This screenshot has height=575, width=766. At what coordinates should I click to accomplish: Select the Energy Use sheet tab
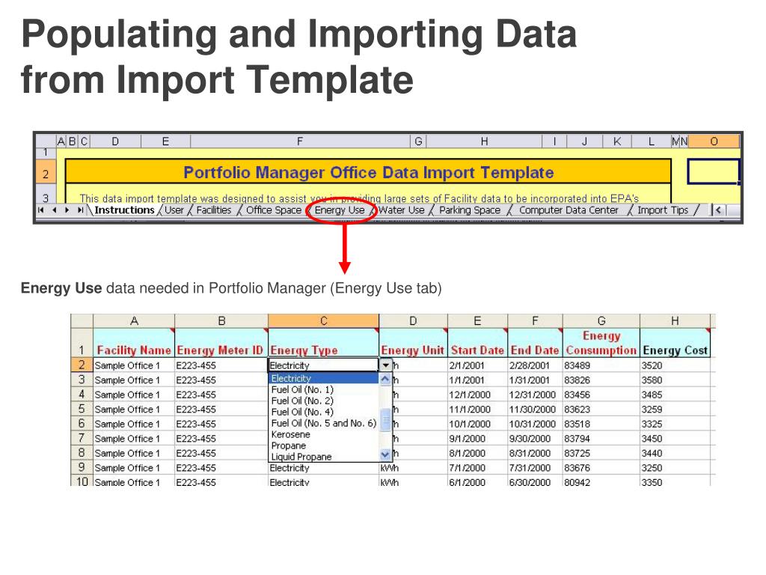click(x=340, y=210)
